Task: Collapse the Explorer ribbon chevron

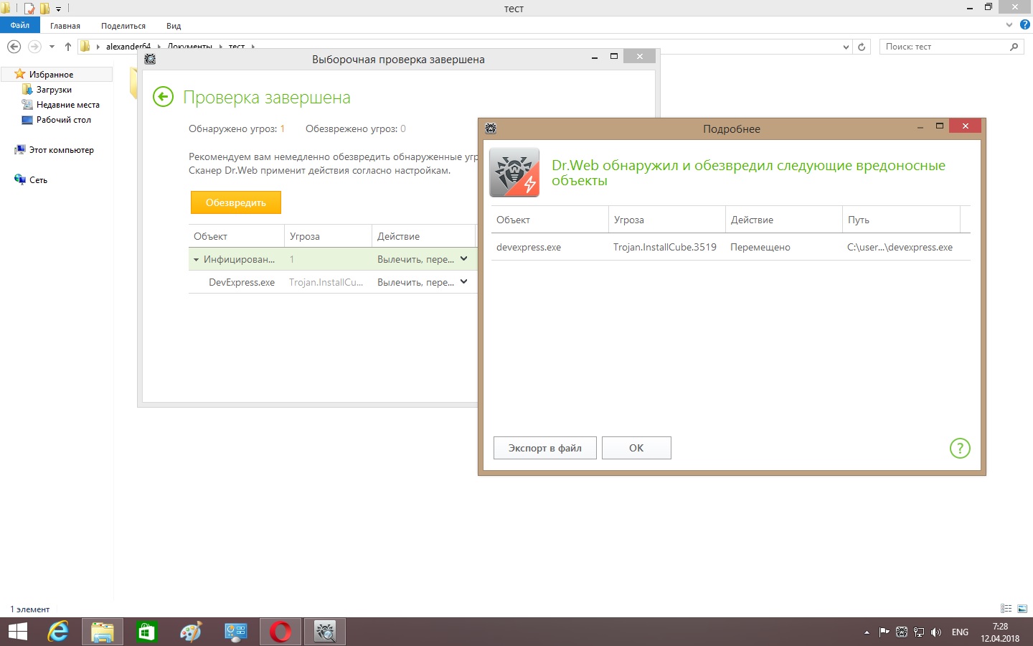Action: point(1010,24)
